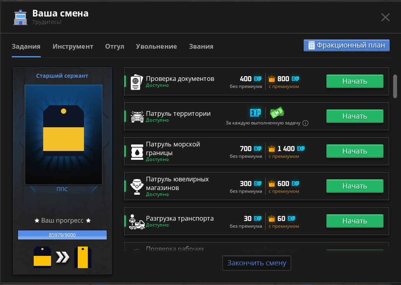Click the Трудитесь! subtitle
This screenshot has width=401, height=285.
(47, 22)
